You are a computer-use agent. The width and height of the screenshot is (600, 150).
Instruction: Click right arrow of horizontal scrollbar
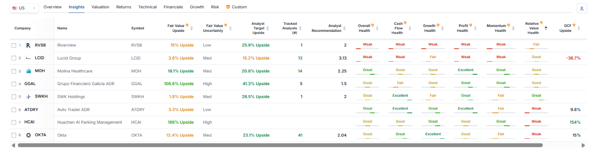coord(583,145)
